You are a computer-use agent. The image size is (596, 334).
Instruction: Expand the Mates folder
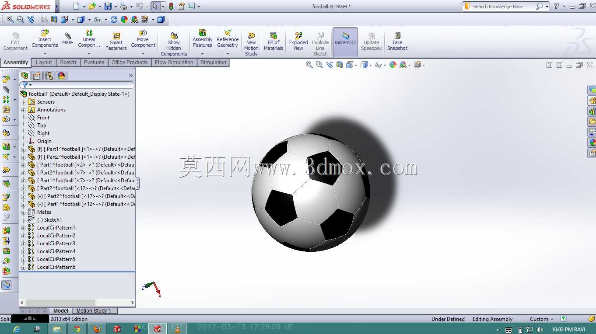point(24,212)
